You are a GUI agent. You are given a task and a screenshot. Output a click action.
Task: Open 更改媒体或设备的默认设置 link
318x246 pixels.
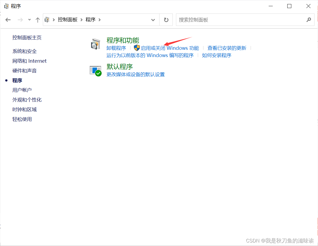click(136, 75)
